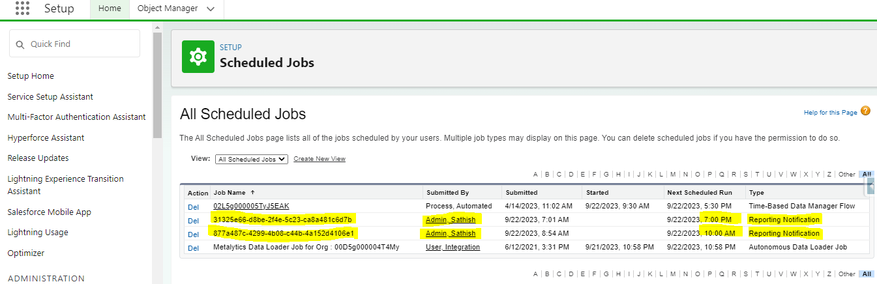This screenshot has height=284, width=877.
Task: Sort by Submitted column header
Action: point(522,193)
